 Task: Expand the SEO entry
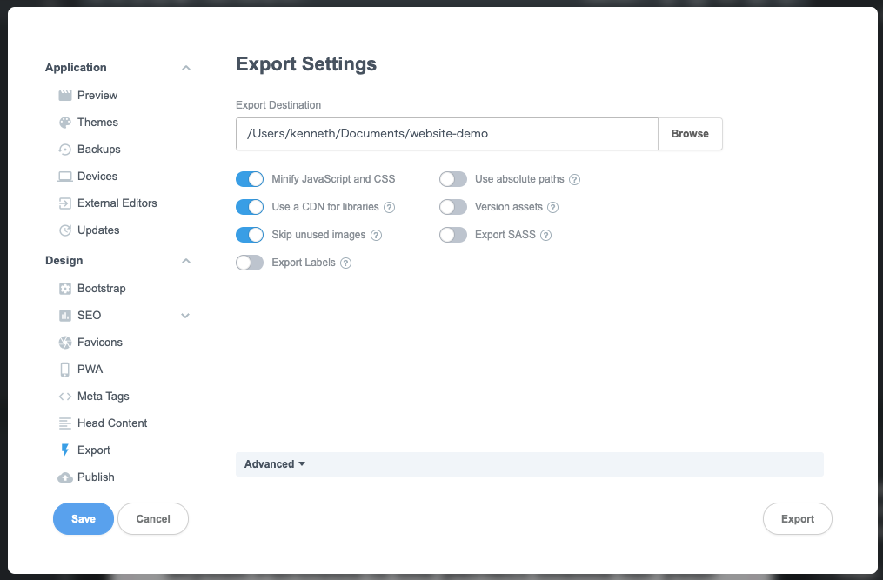185,315
